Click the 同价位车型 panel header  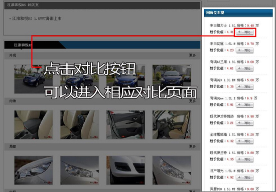pos(238,13)
